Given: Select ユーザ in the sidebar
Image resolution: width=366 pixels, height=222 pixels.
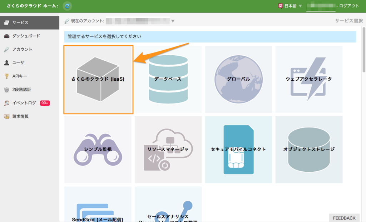Looking at the screenshot, I should click(x=30, y=62).
